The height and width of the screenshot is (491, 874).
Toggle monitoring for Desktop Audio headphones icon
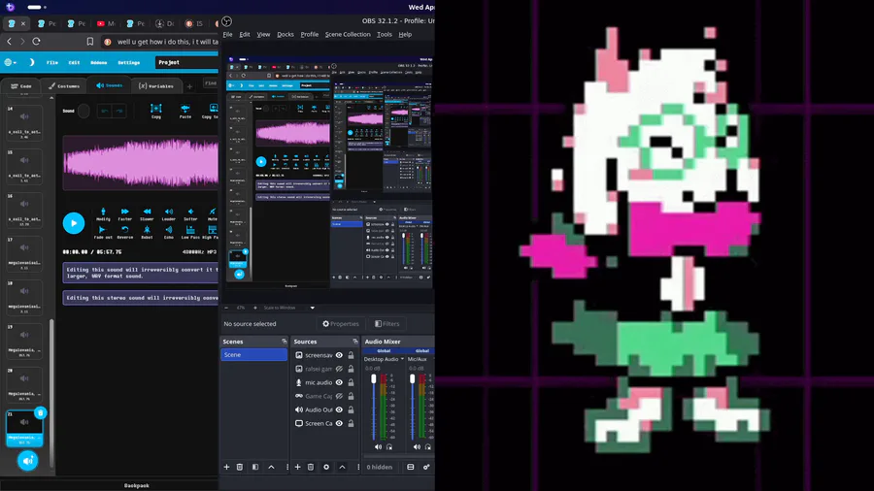click(389, 447)
